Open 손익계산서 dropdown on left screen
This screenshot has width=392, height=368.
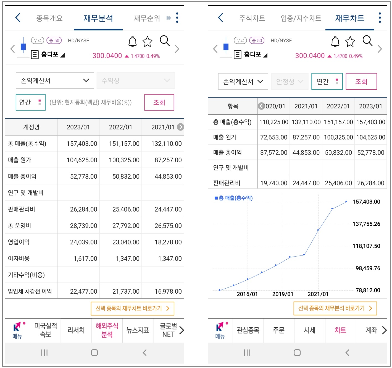pyautogui.click(x=55, y=80)
